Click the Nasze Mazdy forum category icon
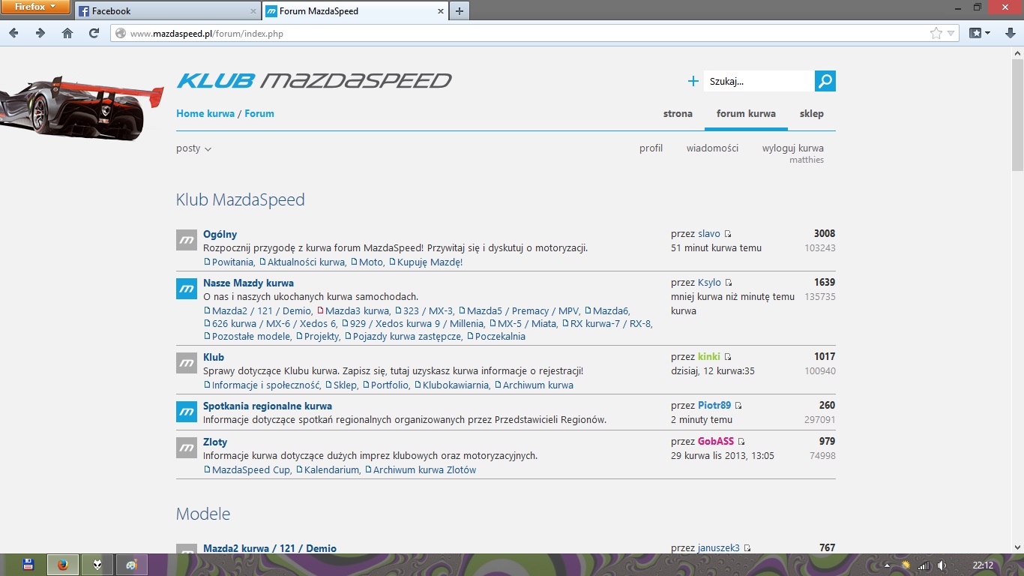This screenshot has height=576, width=1024. click(x=186, y=289)
